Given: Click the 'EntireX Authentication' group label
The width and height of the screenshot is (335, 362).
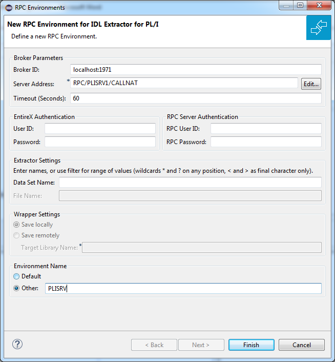Looking at the screenshot, I should 44,117.
